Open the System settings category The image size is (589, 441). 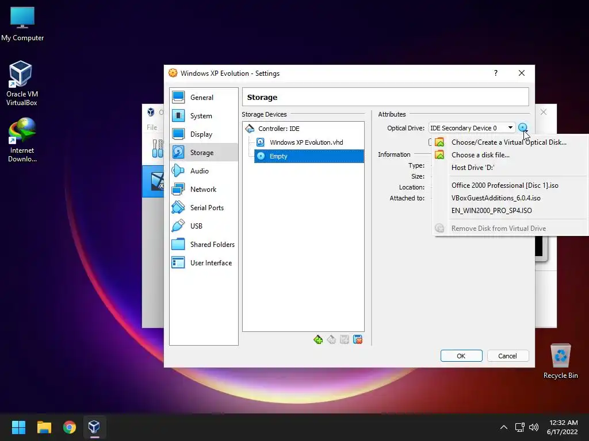tap(203, 116)
